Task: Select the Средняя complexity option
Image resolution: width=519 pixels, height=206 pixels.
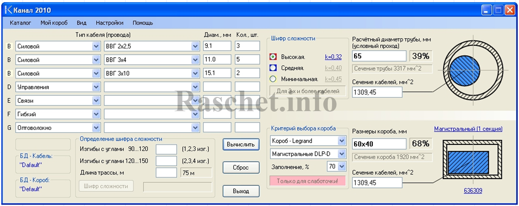Action: click(273, 68)
